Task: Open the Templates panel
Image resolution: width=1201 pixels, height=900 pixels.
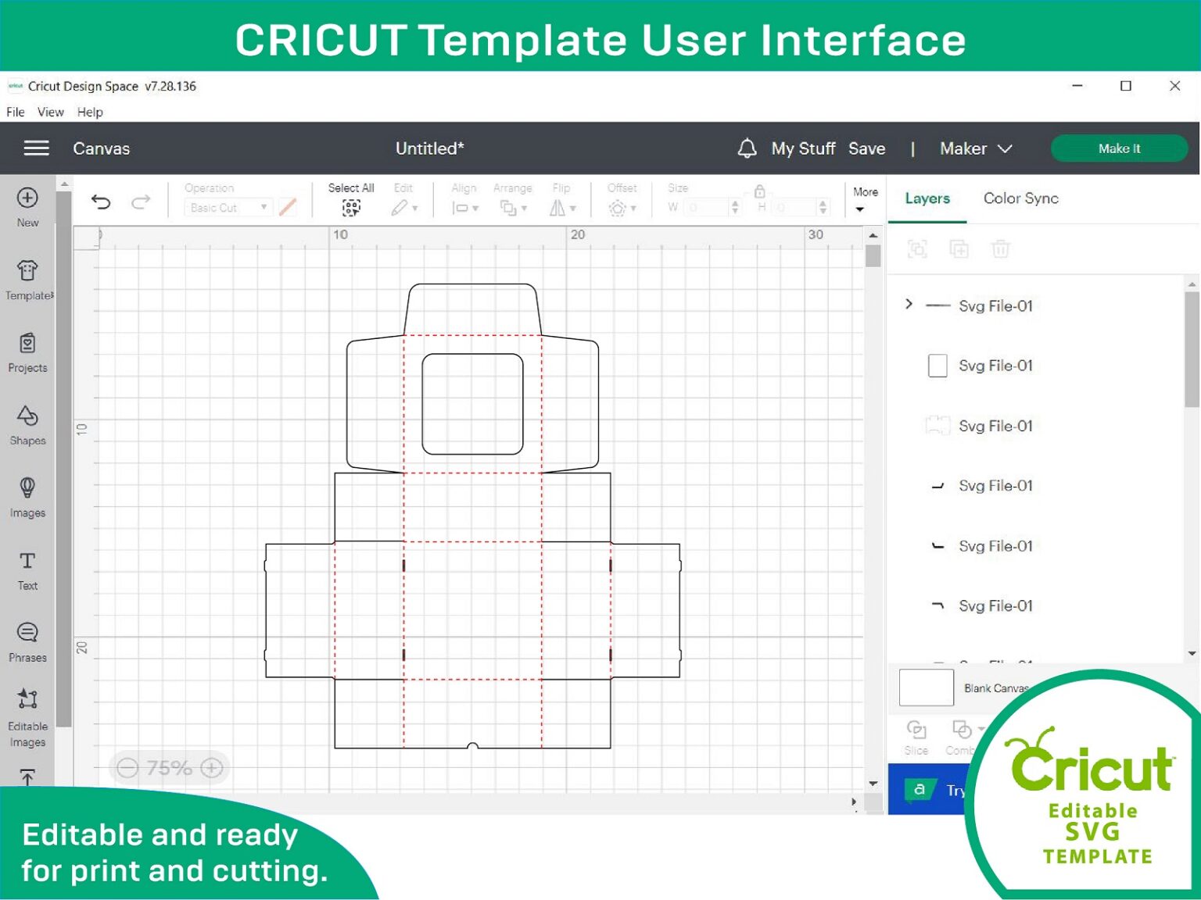Action: click(x=28, y=280)
